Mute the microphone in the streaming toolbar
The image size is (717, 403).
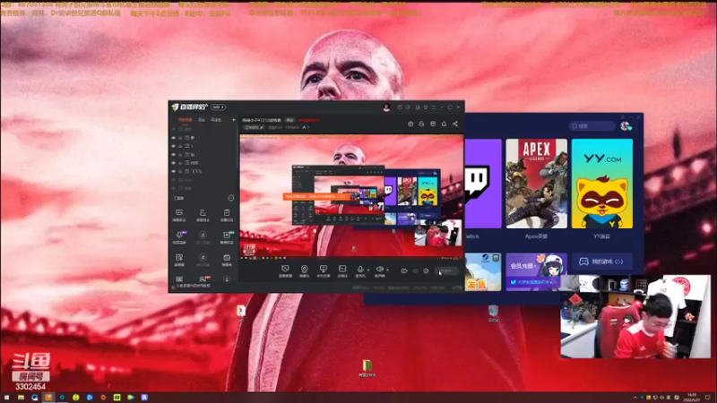pyautogui.click(x=360, y=270)
